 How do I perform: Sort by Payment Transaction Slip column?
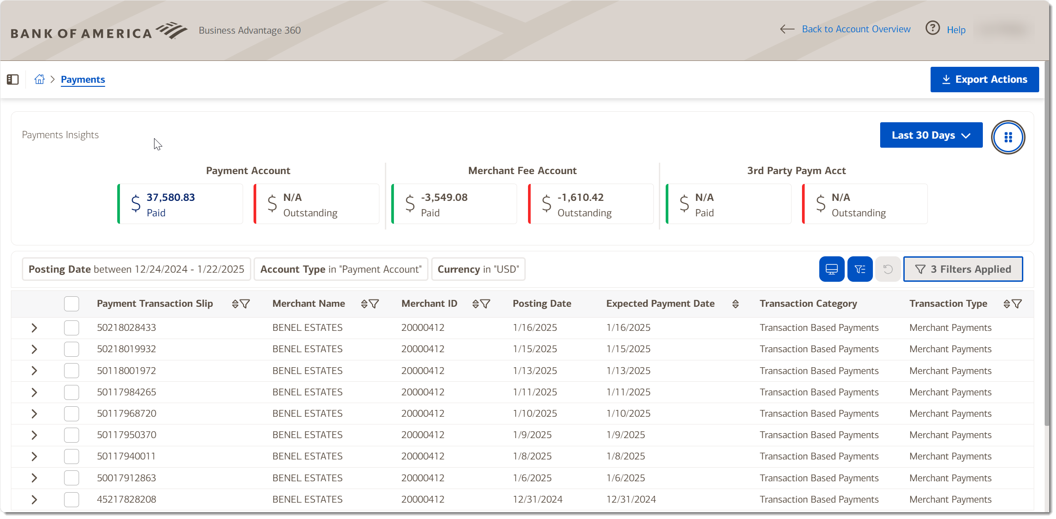point(235,304)
